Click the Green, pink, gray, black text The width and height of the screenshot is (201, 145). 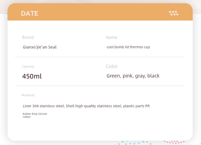[133, 76]
